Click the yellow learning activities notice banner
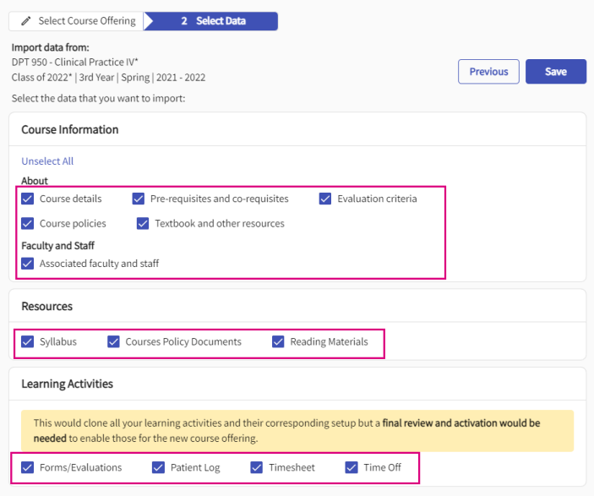 pos(297,429)
